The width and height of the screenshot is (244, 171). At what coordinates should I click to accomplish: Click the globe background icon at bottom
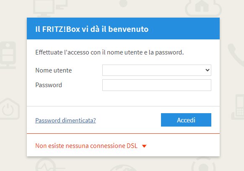pos(123,168)
